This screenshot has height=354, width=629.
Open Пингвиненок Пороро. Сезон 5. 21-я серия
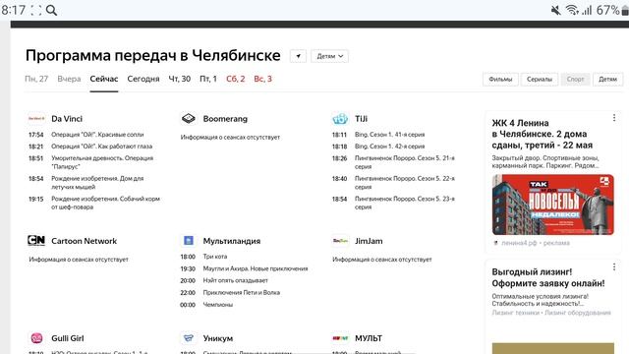point(393,162)
